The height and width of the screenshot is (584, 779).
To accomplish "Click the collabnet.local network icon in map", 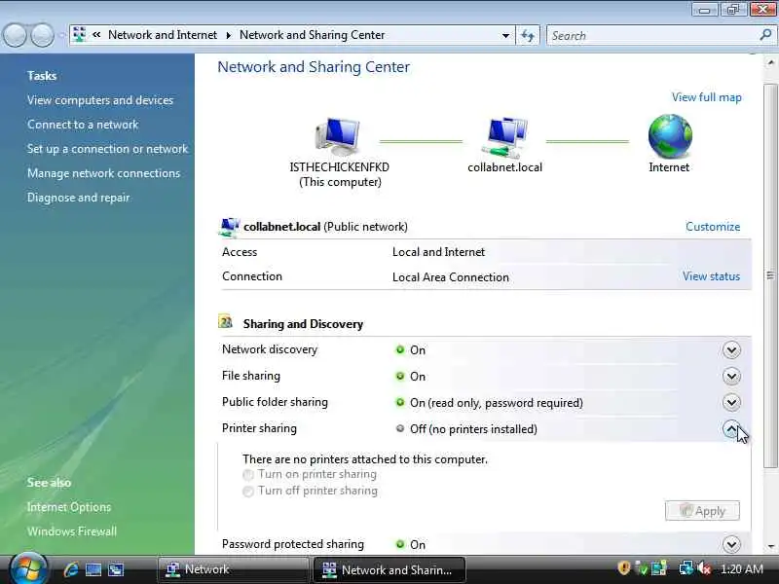I will coord(504,137).
